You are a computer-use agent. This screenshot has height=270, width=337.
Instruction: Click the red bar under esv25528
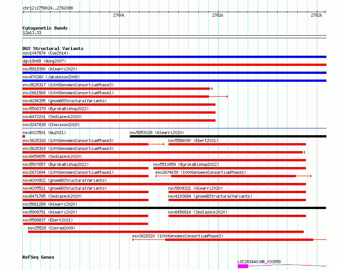pyautogui.click(x=166, y=232)
